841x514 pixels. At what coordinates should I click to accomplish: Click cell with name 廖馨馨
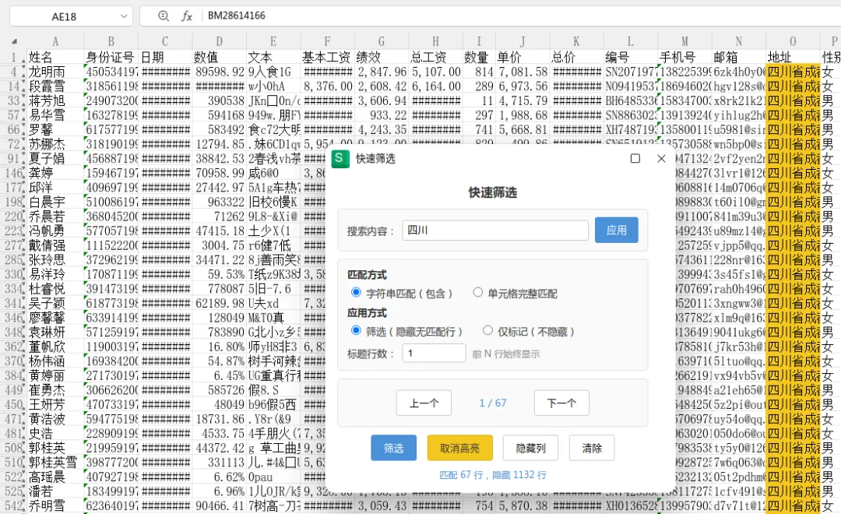pos(55,318)
